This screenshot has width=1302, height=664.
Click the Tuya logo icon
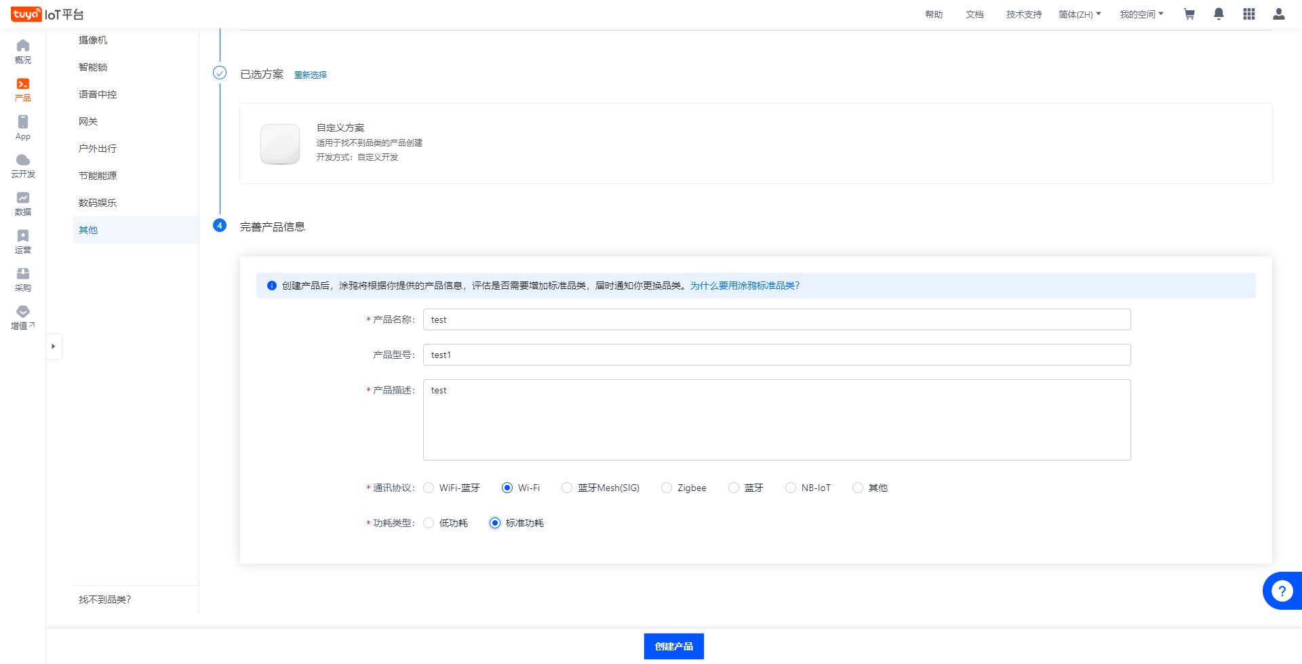(x=26, y=14)
